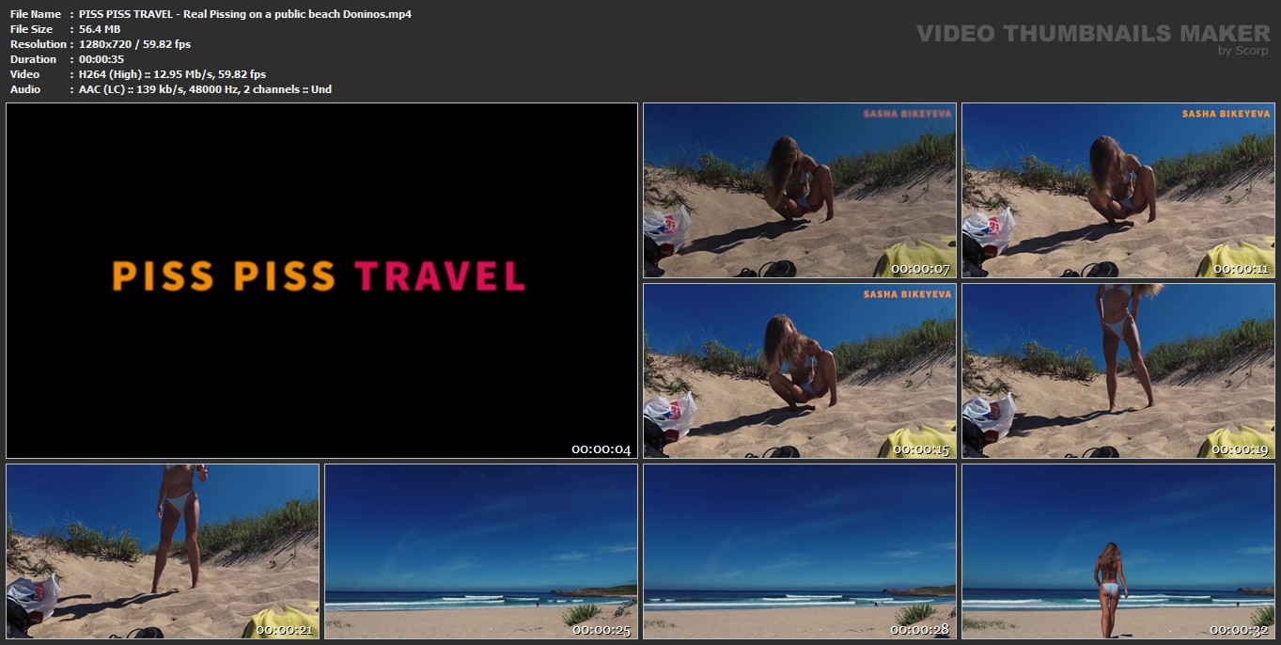Open the thumbnail stamped 00:00:11
1281x645 pixels.
pyautogui.click(x=1118, y=190)
